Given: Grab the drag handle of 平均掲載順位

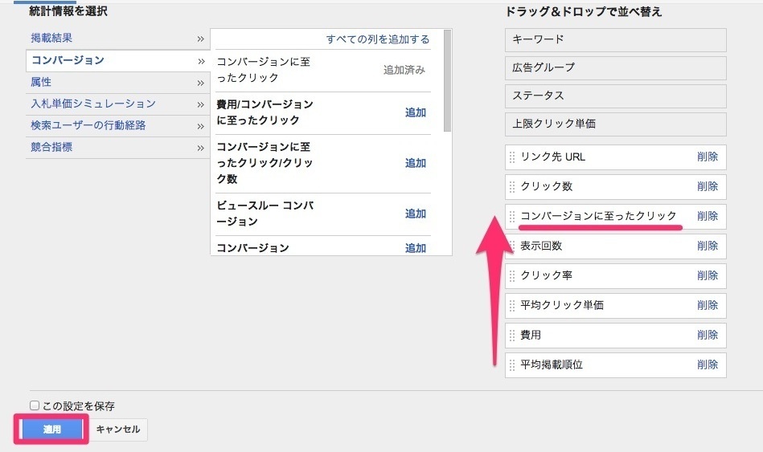Looking at the screenshot, I should 512,365.
